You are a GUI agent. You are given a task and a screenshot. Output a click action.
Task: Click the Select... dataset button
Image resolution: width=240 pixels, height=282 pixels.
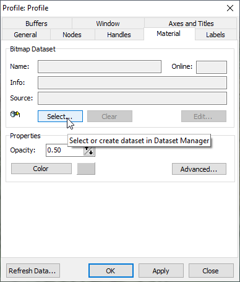tap(60, 117)
